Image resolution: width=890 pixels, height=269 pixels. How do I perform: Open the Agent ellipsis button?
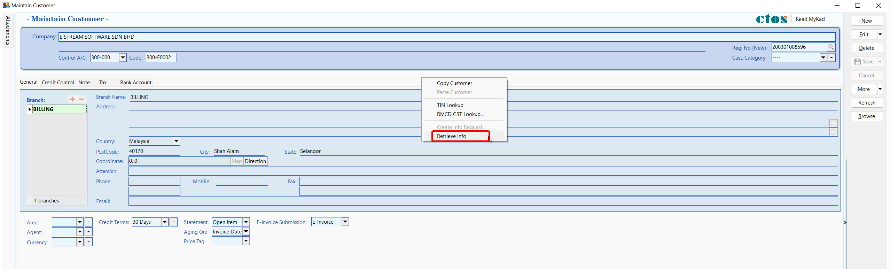click(89, 232)
